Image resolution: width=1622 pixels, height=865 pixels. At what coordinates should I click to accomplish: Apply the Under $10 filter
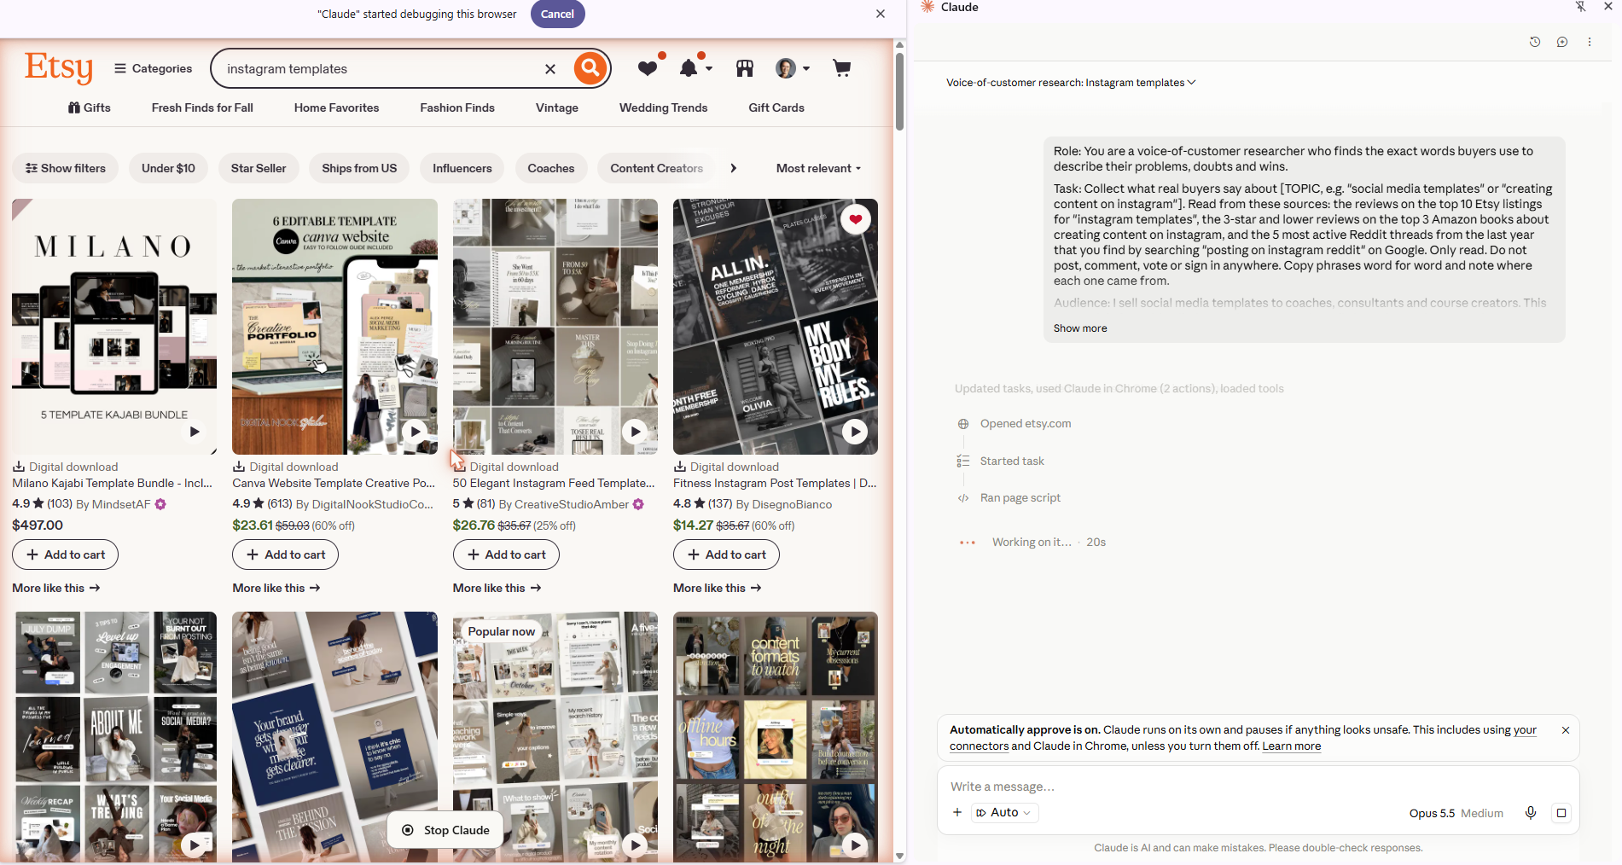[168, 168]
